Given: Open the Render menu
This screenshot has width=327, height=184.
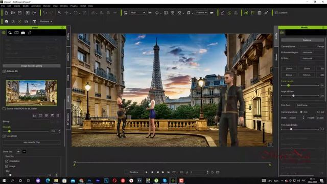Looking at the screenshot, I should coord(46,6).
